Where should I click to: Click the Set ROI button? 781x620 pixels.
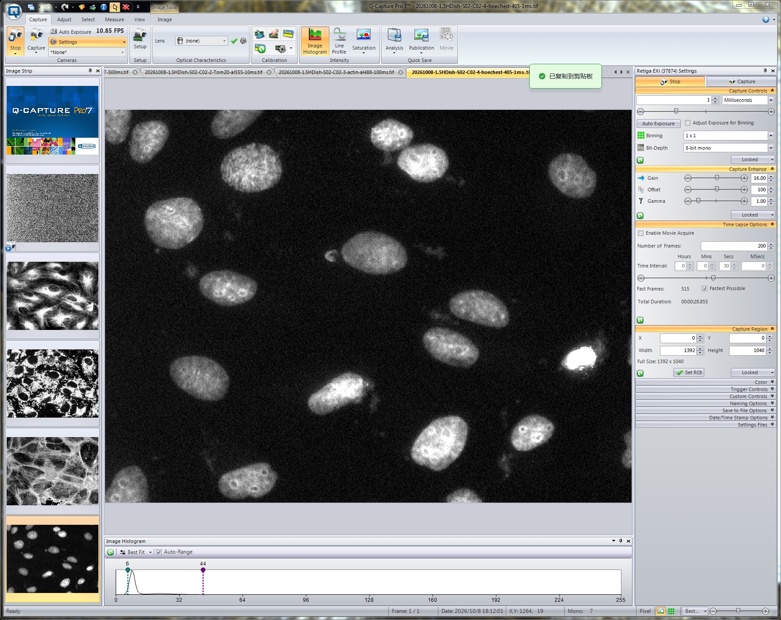coord(689,372)
